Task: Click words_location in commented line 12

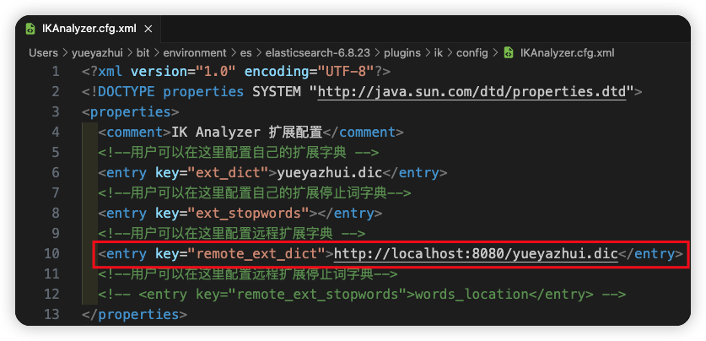Action: (x=472, y=294)
